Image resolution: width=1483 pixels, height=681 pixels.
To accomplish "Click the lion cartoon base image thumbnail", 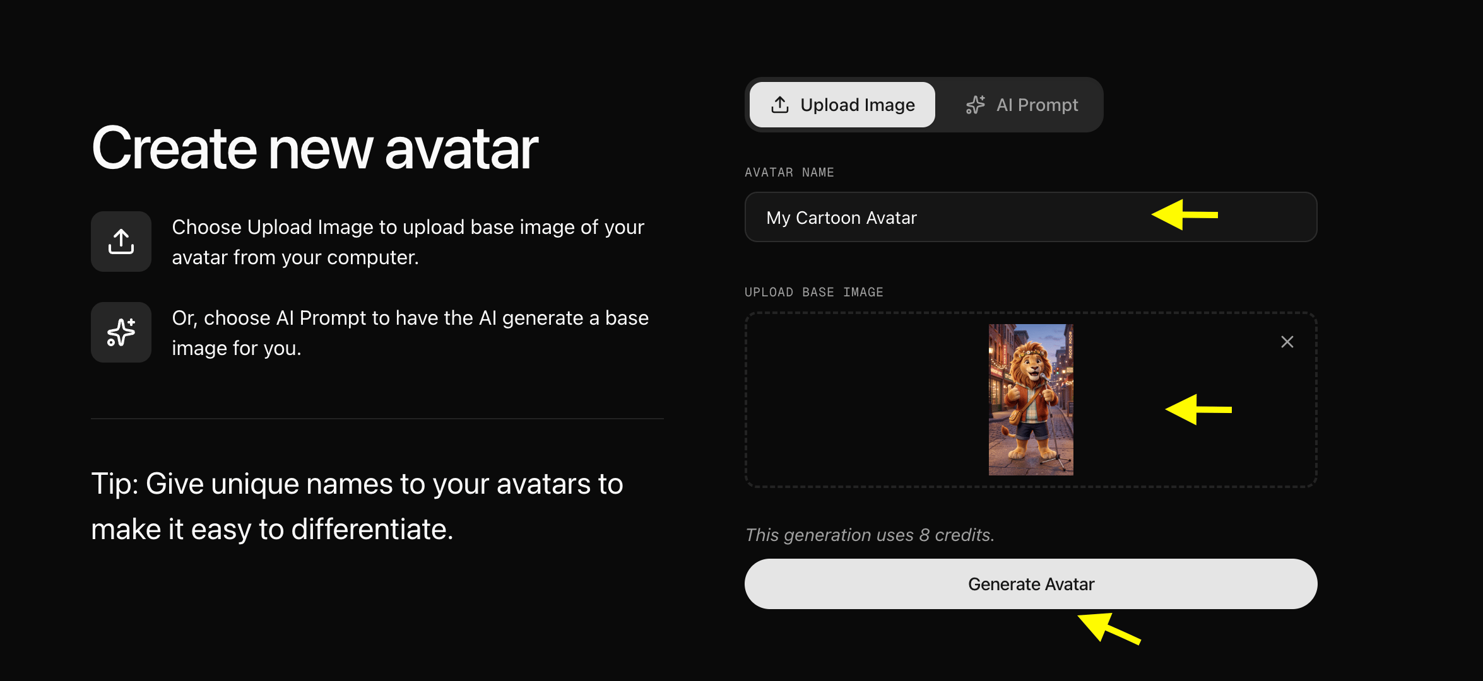I will 1031,400.
